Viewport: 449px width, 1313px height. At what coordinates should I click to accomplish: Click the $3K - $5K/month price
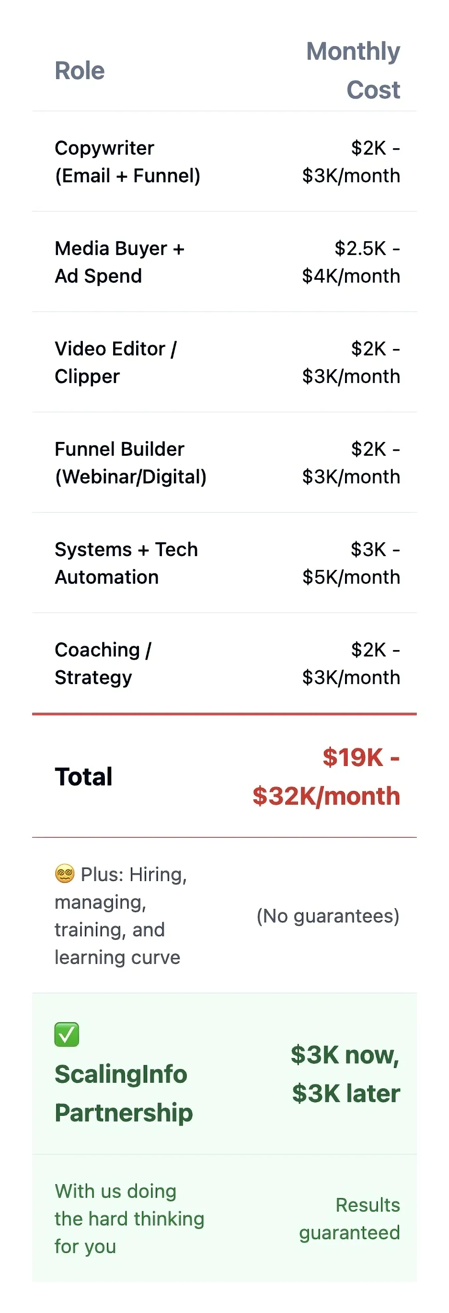351,563
